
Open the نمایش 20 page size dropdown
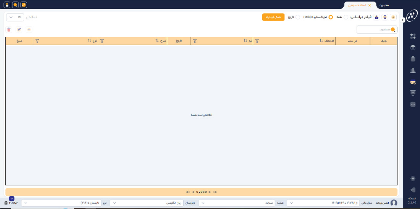point(15,17)
